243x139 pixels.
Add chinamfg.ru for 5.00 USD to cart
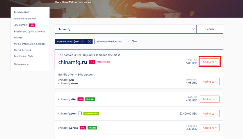click(x=210, y=62)
